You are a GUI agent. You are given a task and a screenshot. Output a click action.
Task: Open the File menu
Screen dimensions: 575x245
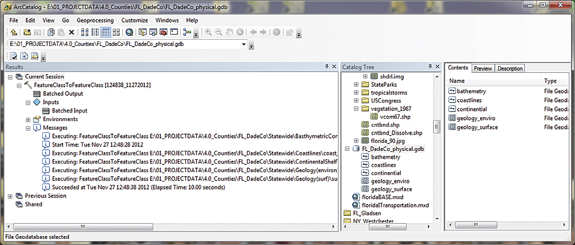coord(13,20)
